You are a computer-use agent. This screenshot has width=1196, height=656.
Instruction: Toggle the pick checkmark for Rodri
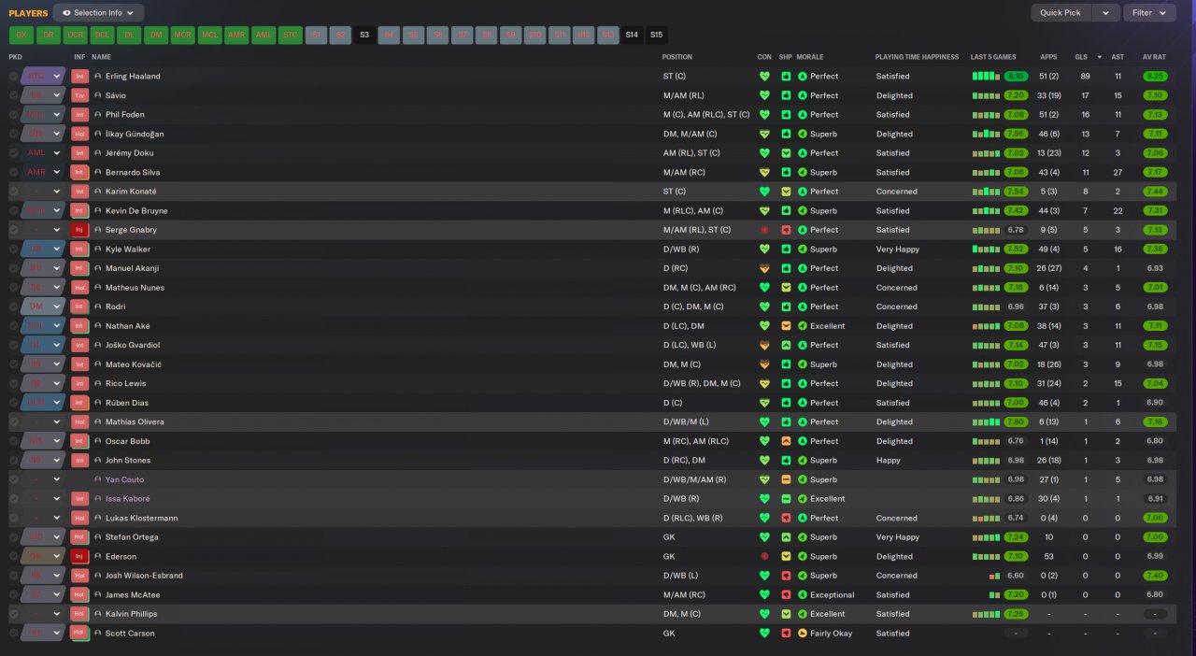pyautogui.click(x=13, y=307)
